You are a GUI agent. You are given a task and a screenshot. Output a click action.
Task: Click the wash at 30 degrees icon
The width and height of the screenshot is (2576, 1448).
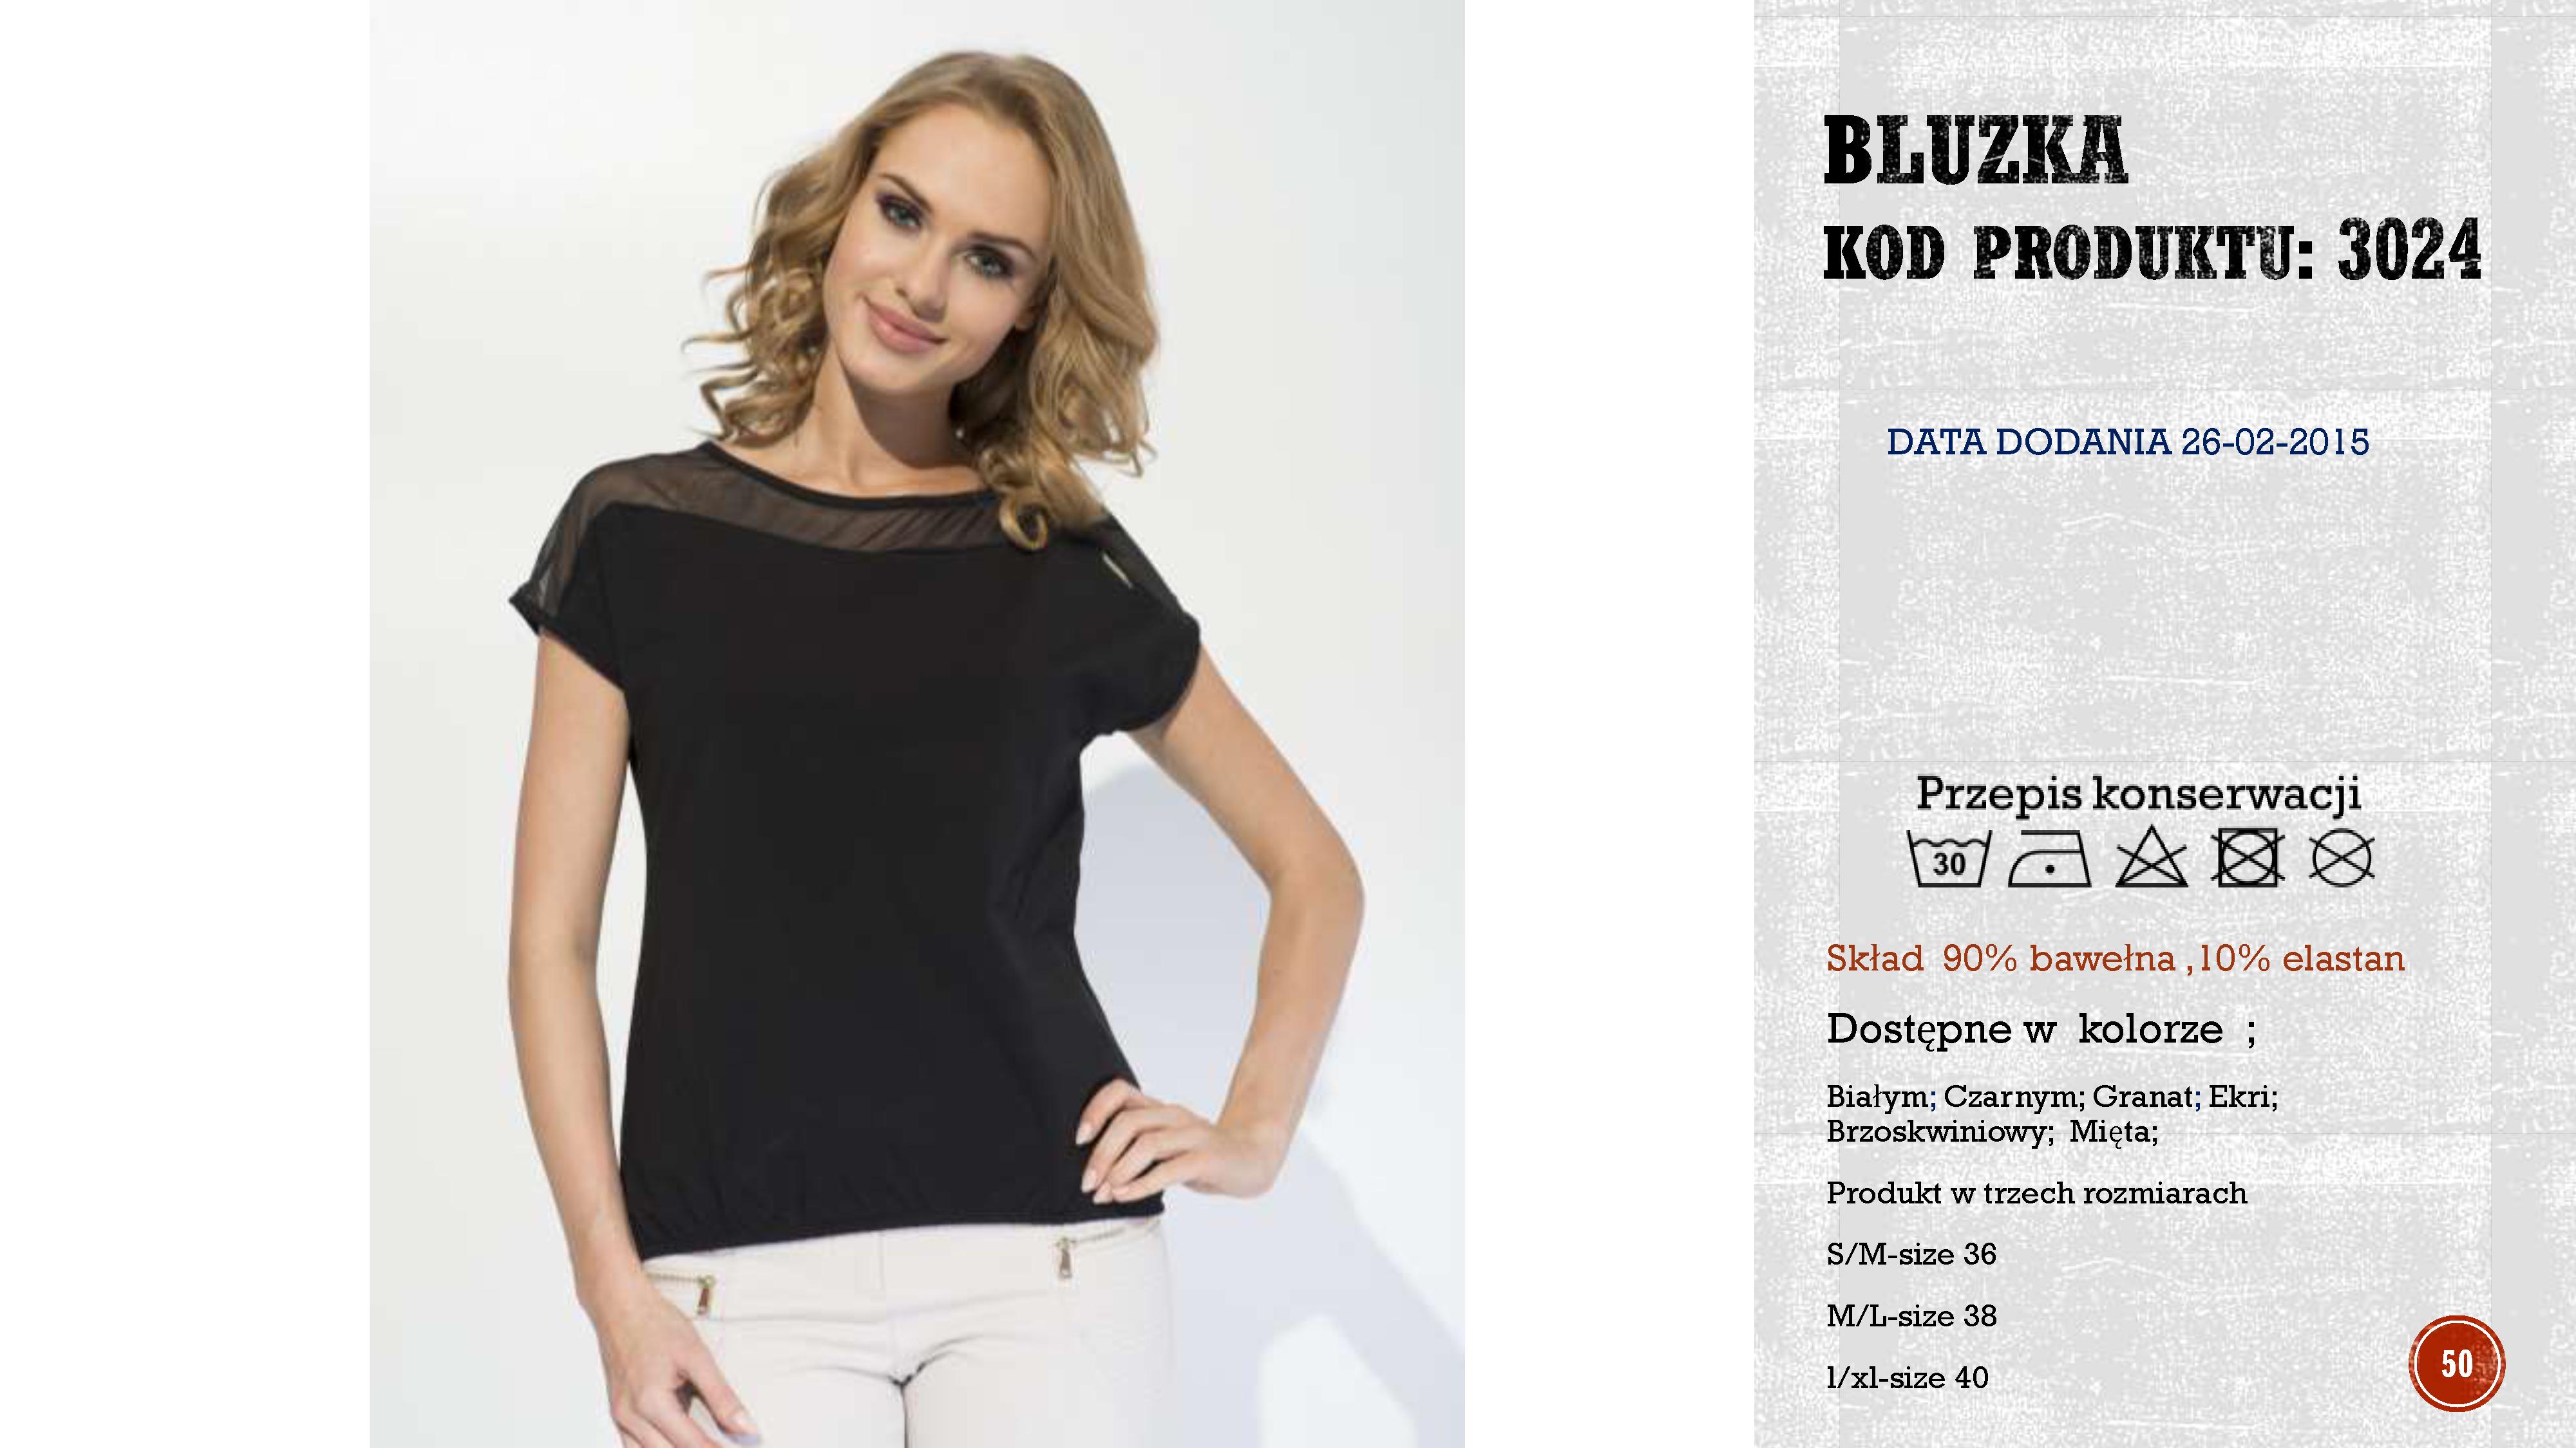click(1948, 859)
